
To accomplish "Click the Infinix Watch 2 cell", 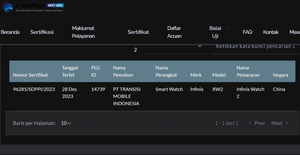I will pos(250,93).
